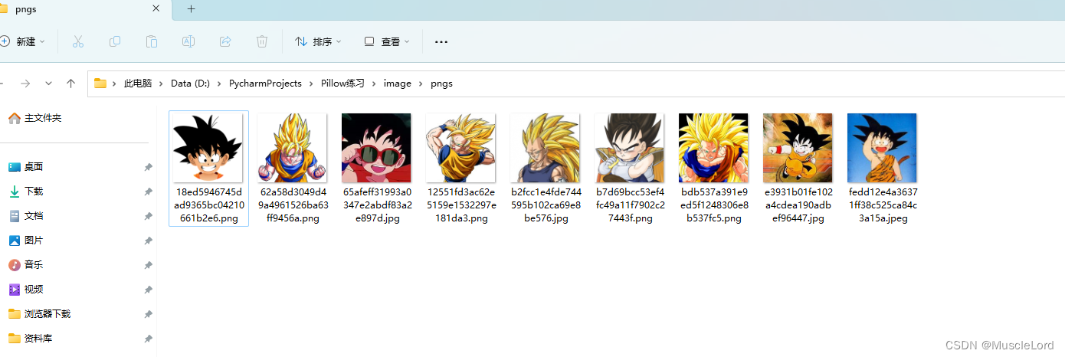The width and height of the screenshot is (1065, 357).
Task: Open the three-dots more options menu
Action: 441,42
